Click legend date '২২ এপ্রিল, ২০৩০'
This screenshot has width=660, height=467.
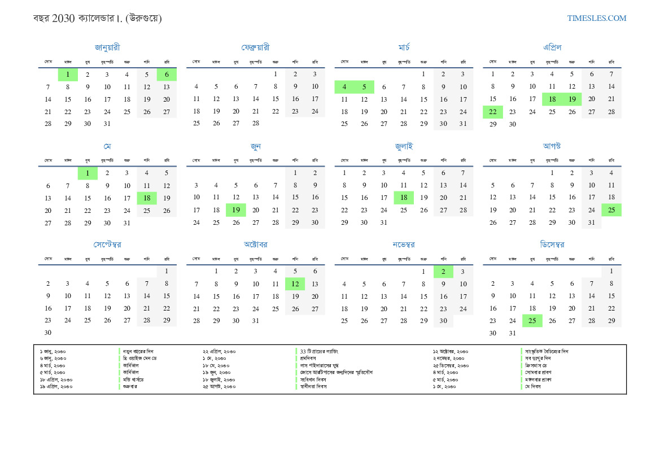pyautogui.click(x=219, y=352)
